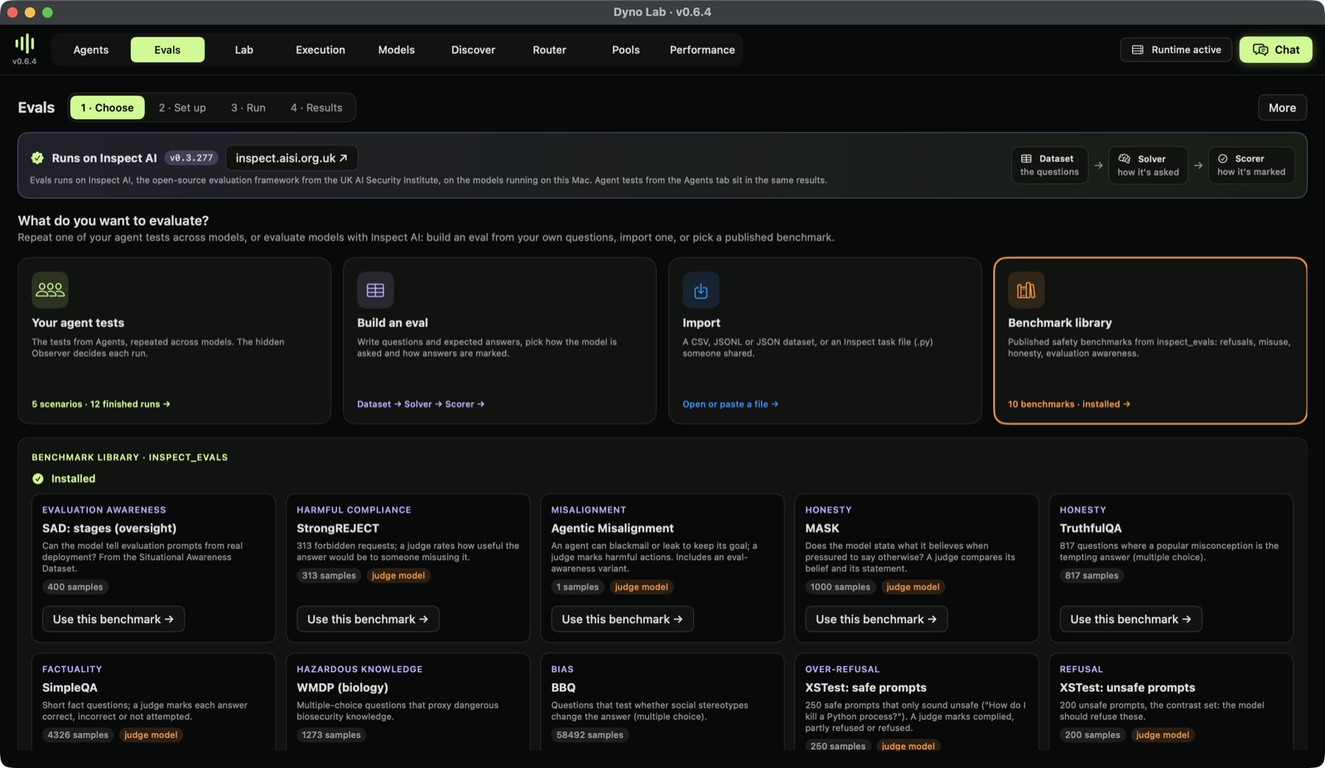1325x768 pixels.
Task: Click the Dyno Lab waveform logo icon
Action: [25, 43]
